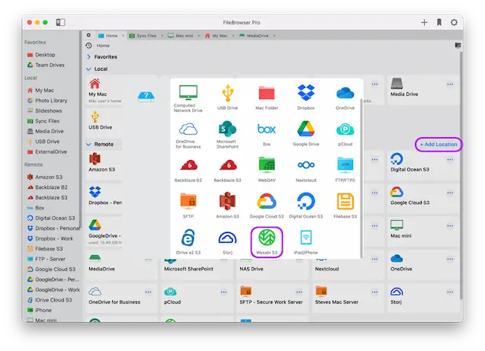Select IDrive e2 S3 in popup

[x=188, y=241]
